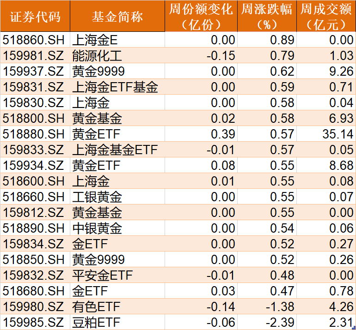Select the 周涨跌幅 (%) header cell

[x=267, y=17]
